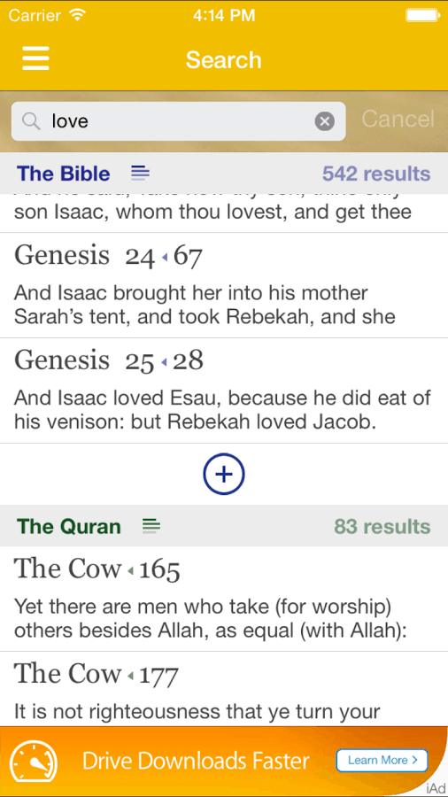Click Learn More in the ad
448x797 pixels.
click(382, 761)
